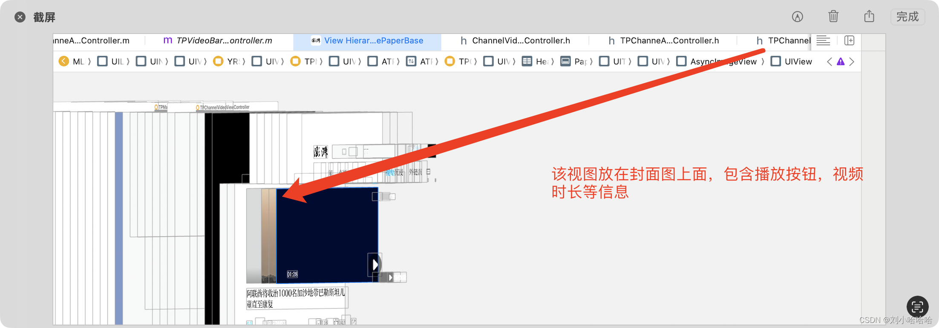939x328 pixels.
Task: Click the live text scan icon
Action: (917, 306)
